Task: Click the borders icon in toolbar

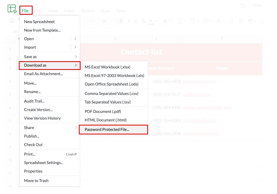Action: point(180,21)
